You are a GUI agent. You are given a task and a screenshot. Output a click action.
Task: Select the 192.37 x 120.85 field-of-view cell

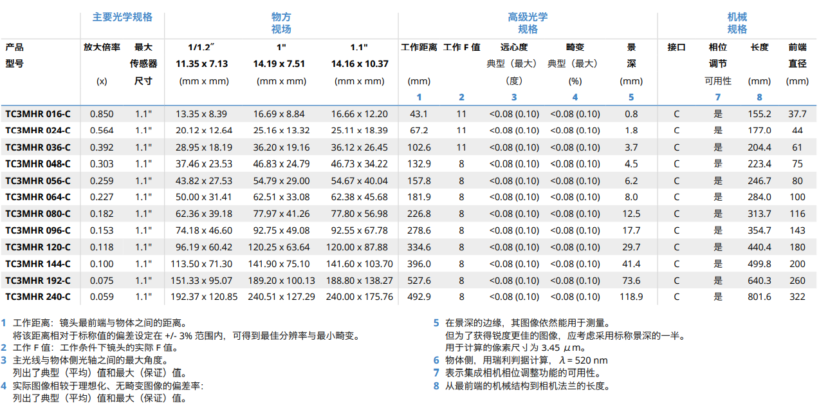click(x=203, y=297)
